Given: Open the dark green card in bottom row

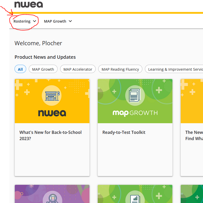Looking at the screenshot, I should (192, 194).
